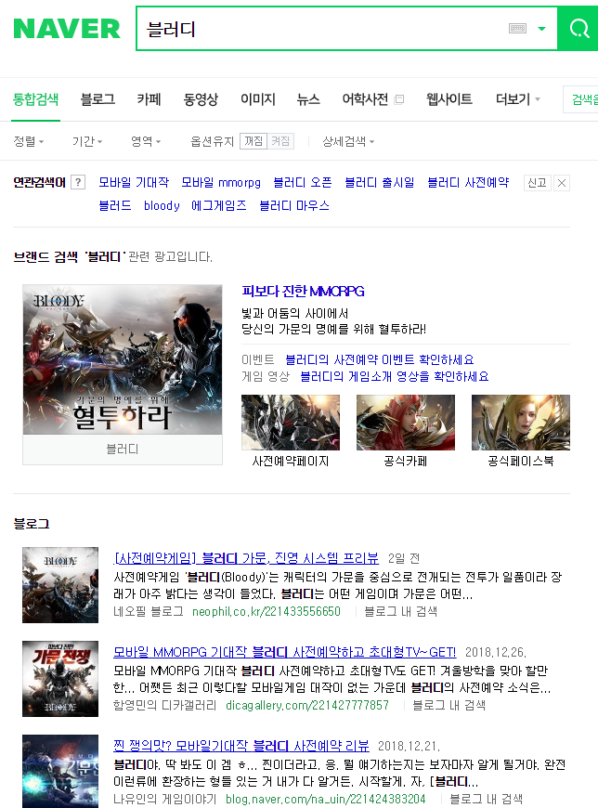Click the green search magnifier button
The width and height of the screenshot is (598, 808).
coord(578,29)
